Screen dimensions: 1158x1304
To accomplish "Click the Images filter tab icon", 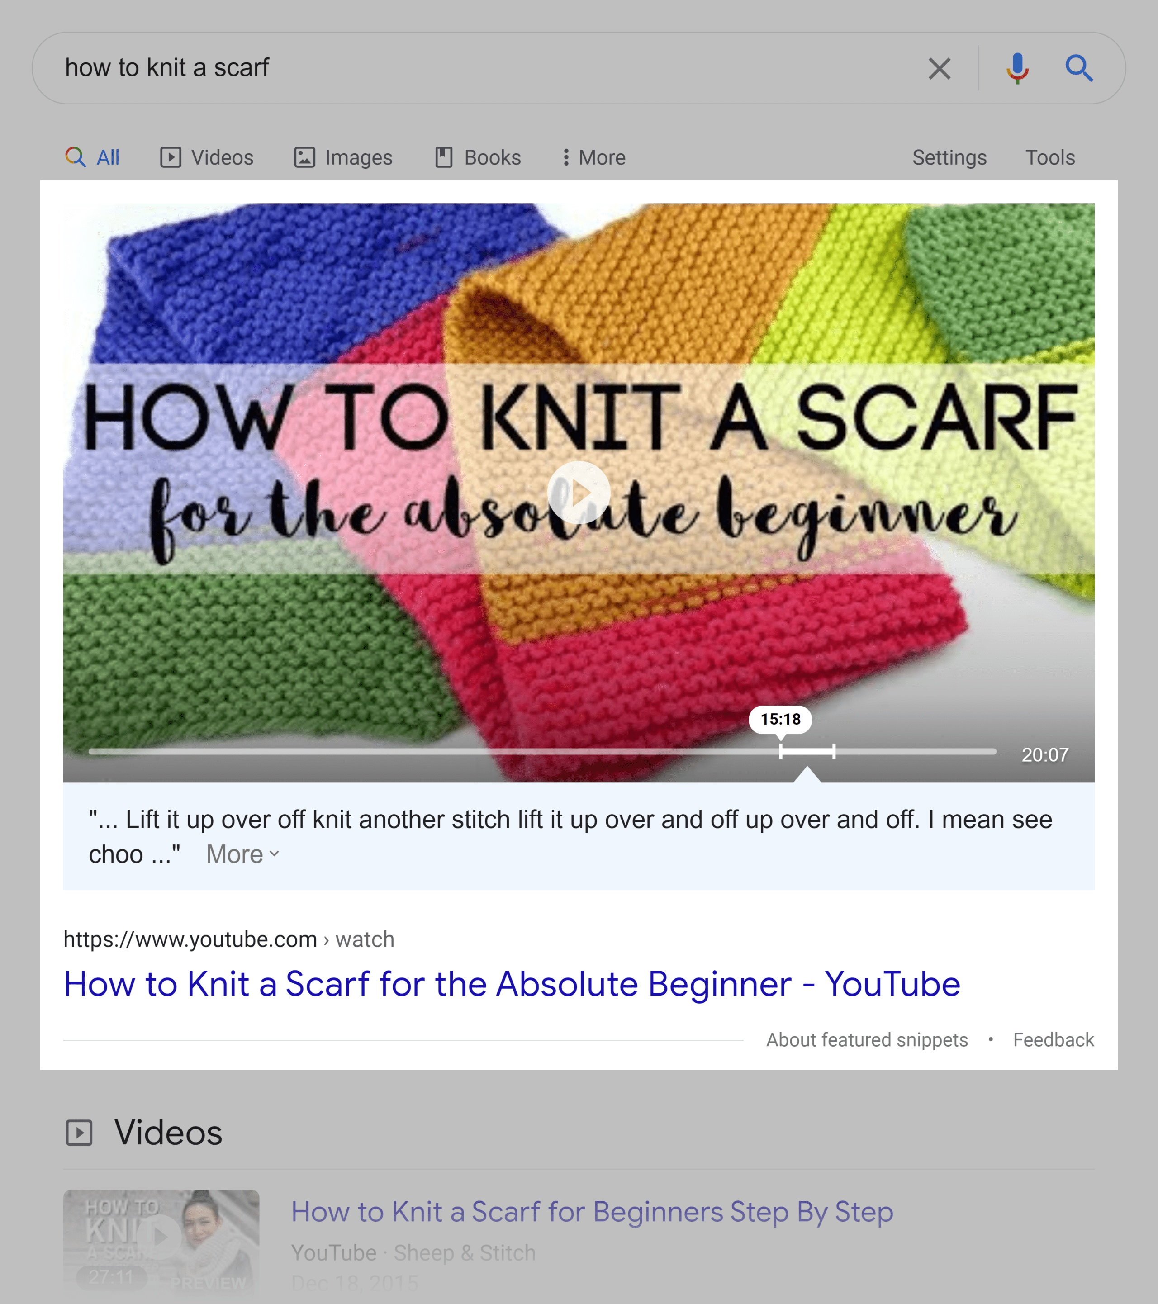I will [x=303, y=156].
